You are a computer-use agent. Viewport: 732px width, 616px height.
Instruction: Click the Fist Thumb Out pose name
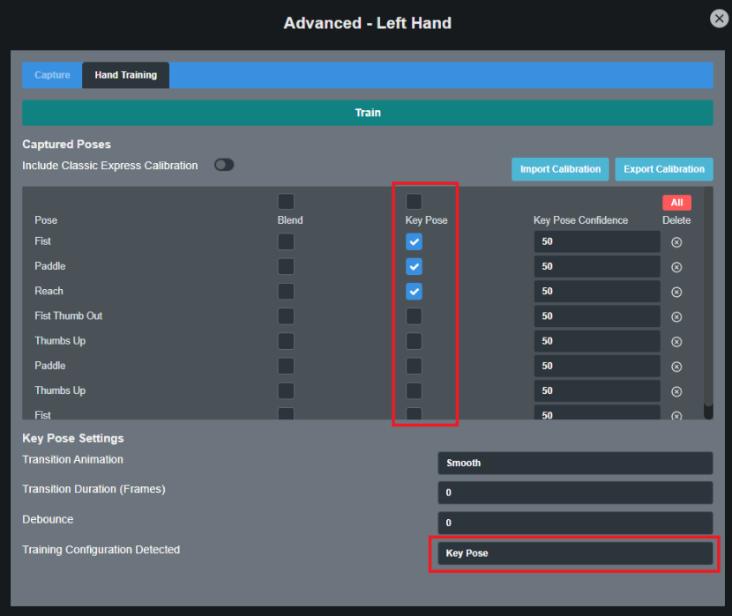[x=68, y=315]
